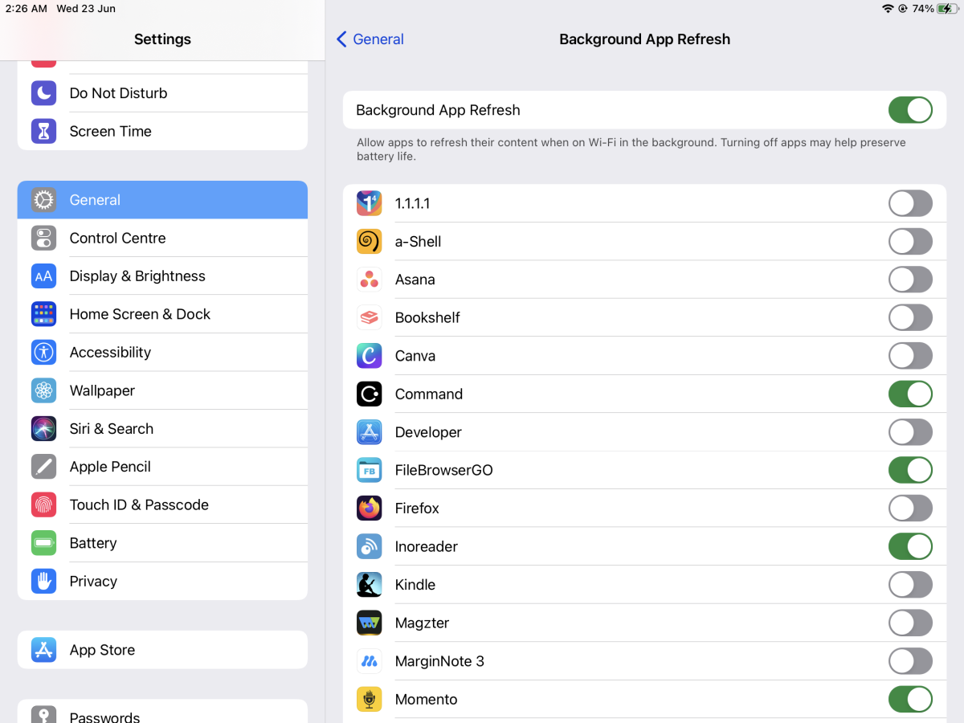
Task: Tap the Display & Brightness icon
Action: 44,276
